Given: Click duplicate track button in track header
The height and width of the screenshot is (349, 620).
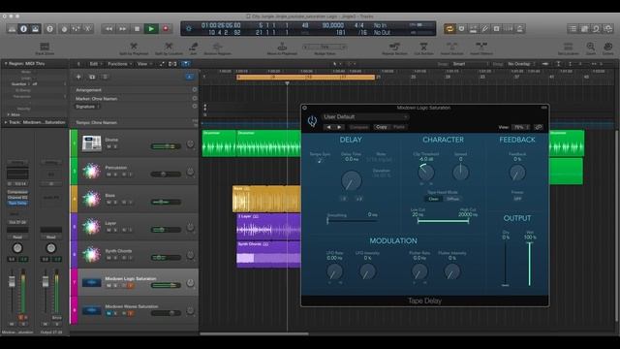Looking at the screenshot, I should coord(92,77).
